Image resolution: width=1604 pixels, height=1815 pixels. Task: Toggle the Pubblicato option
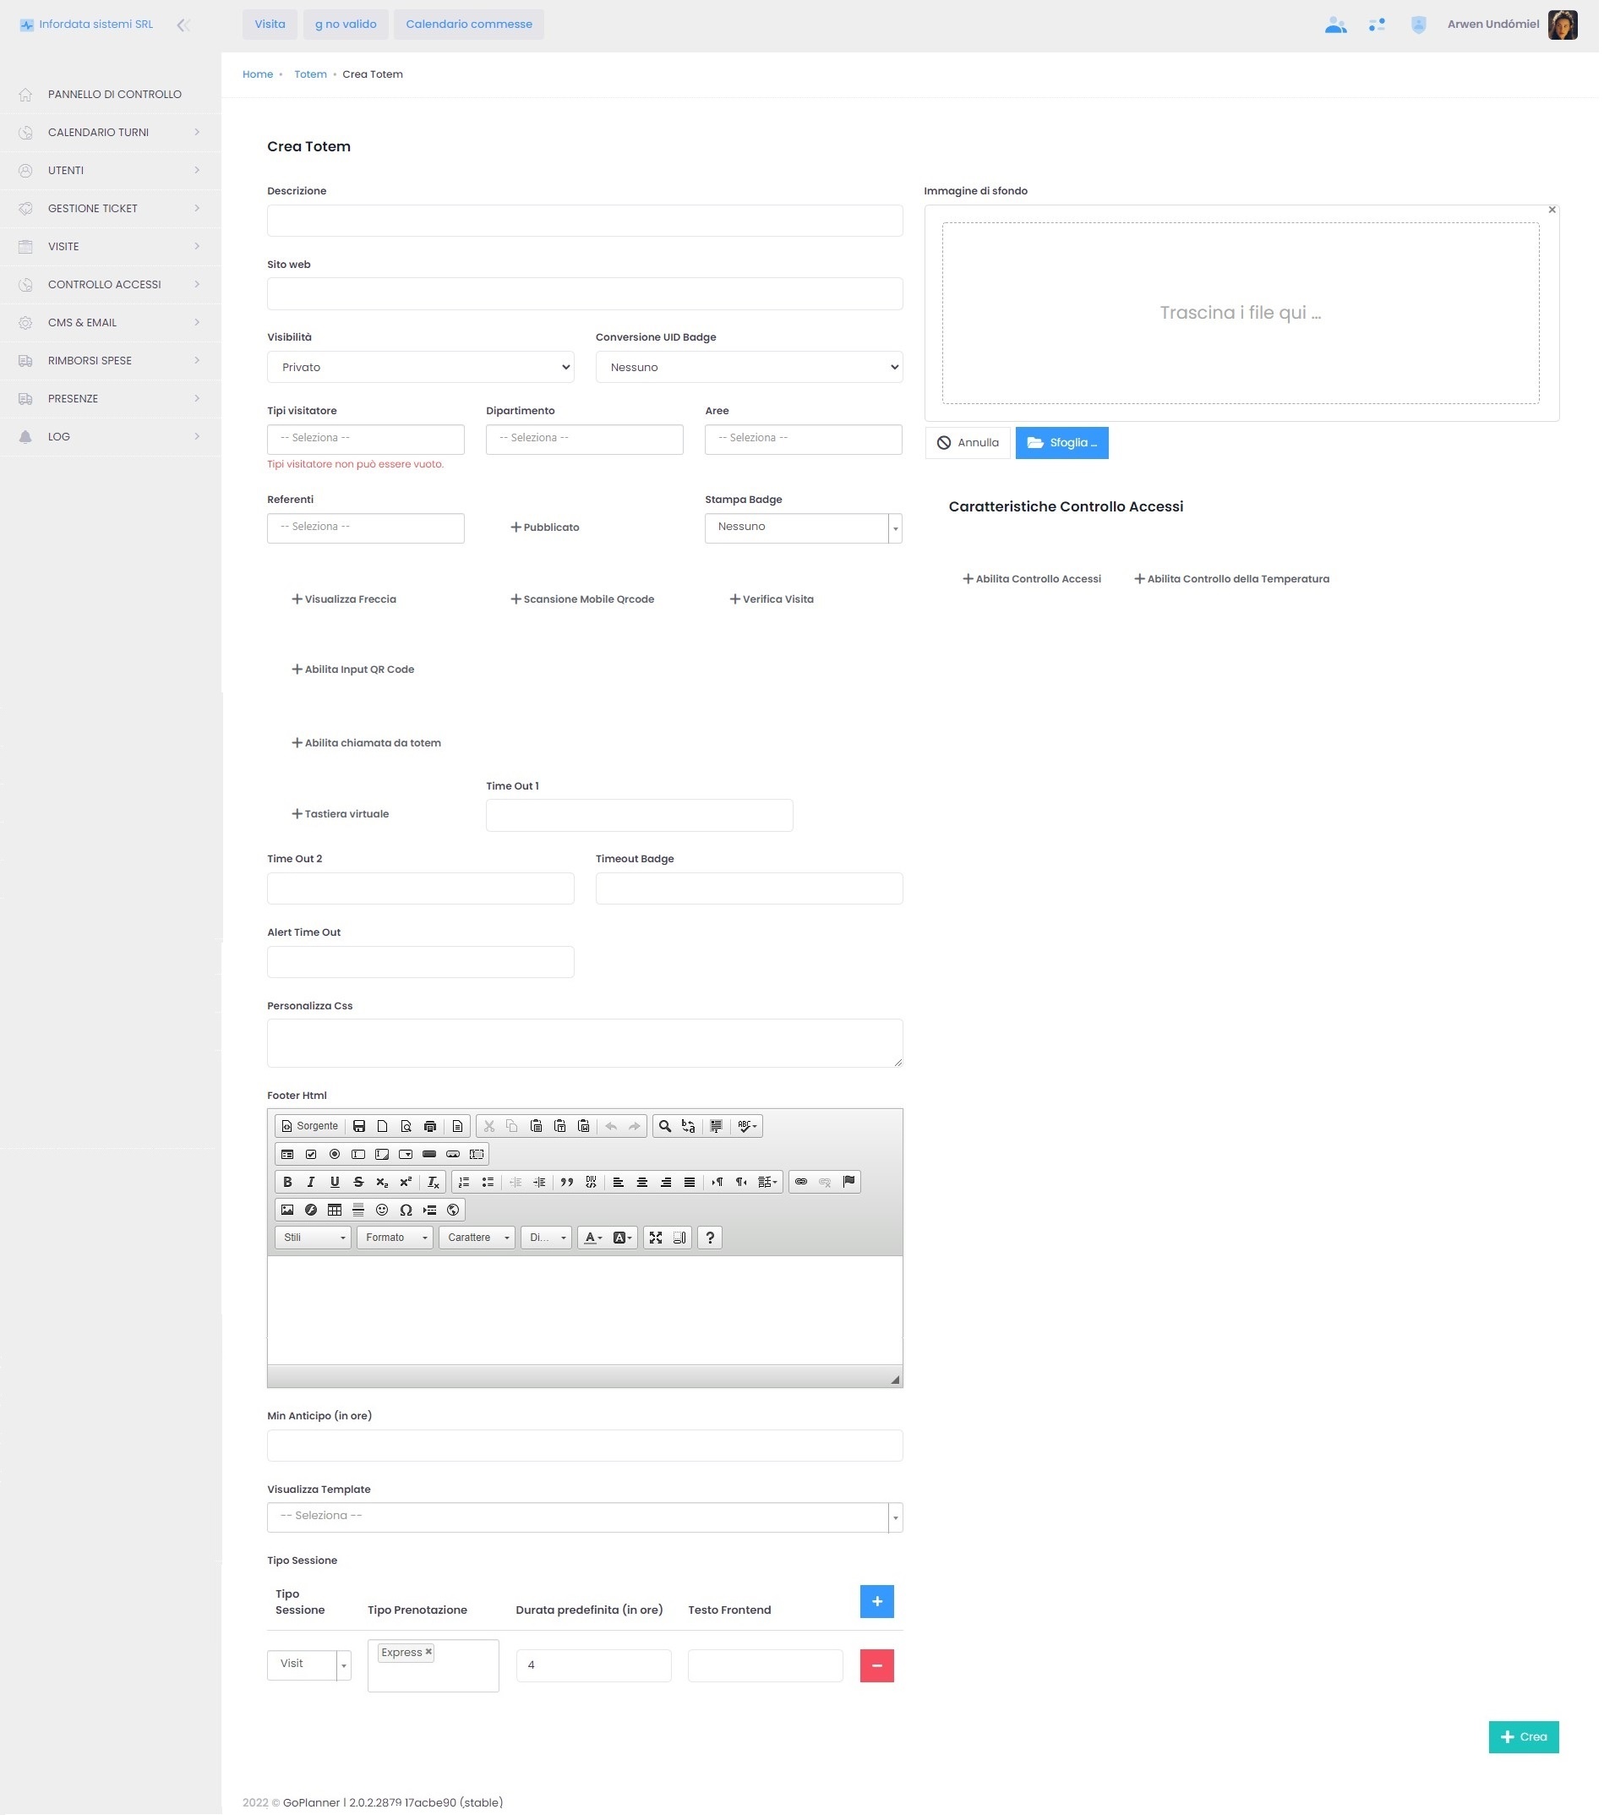pyautogui.click(x=545, y=528)
